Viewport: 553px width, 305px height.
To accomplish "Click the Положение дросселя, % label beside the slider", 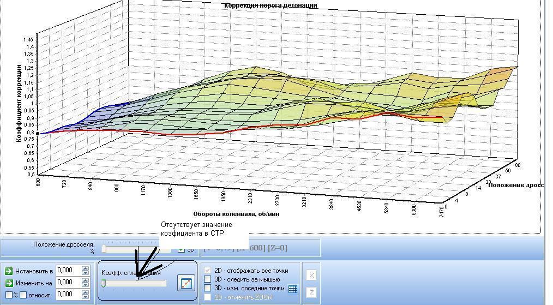I will tap(64, 248).
